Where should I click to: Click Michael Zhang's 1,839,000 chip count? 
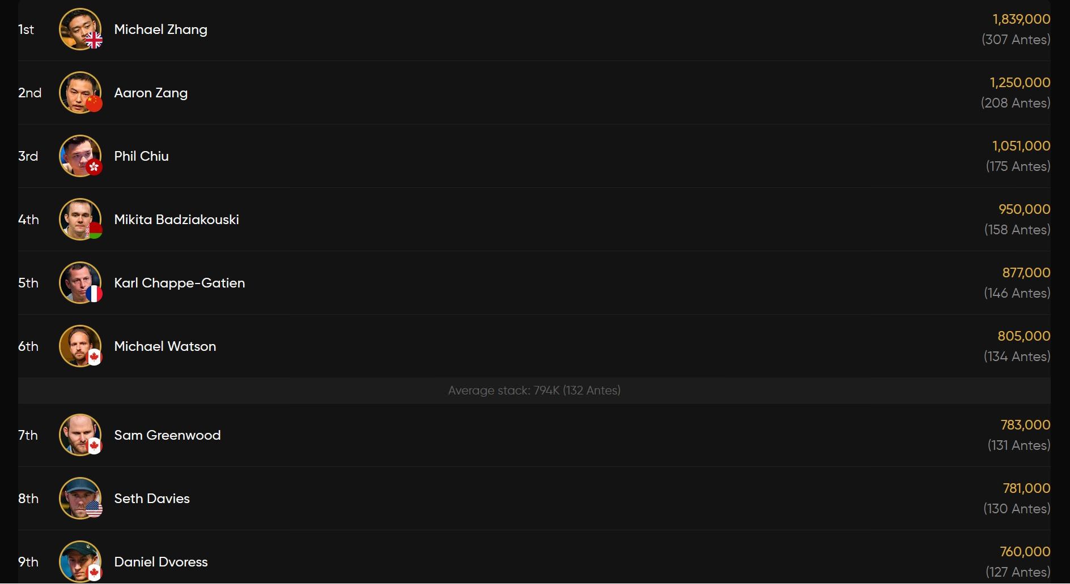point(1021,19)
